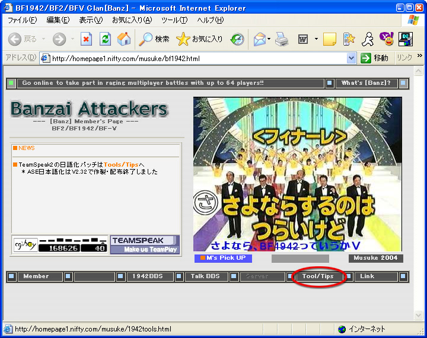Open the Search (検索) toolbar button
Viewport: 427px width, 338px height.
tap(154, 40)
